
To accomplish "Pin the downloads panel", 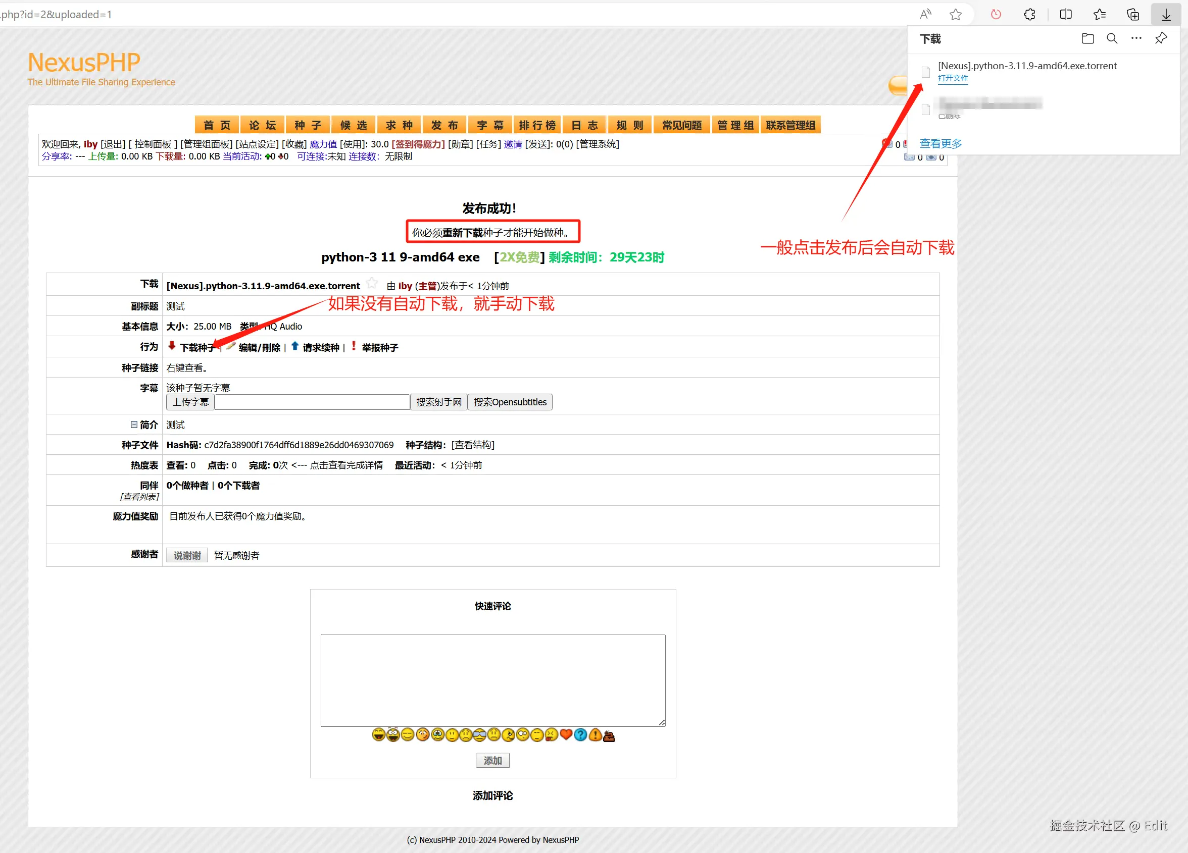I will click(1161, 39).
